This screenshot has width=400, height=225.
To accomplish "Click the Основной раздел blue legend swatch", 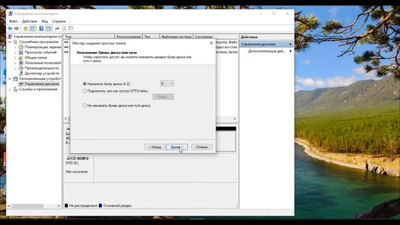I will (x=100, y=206).
